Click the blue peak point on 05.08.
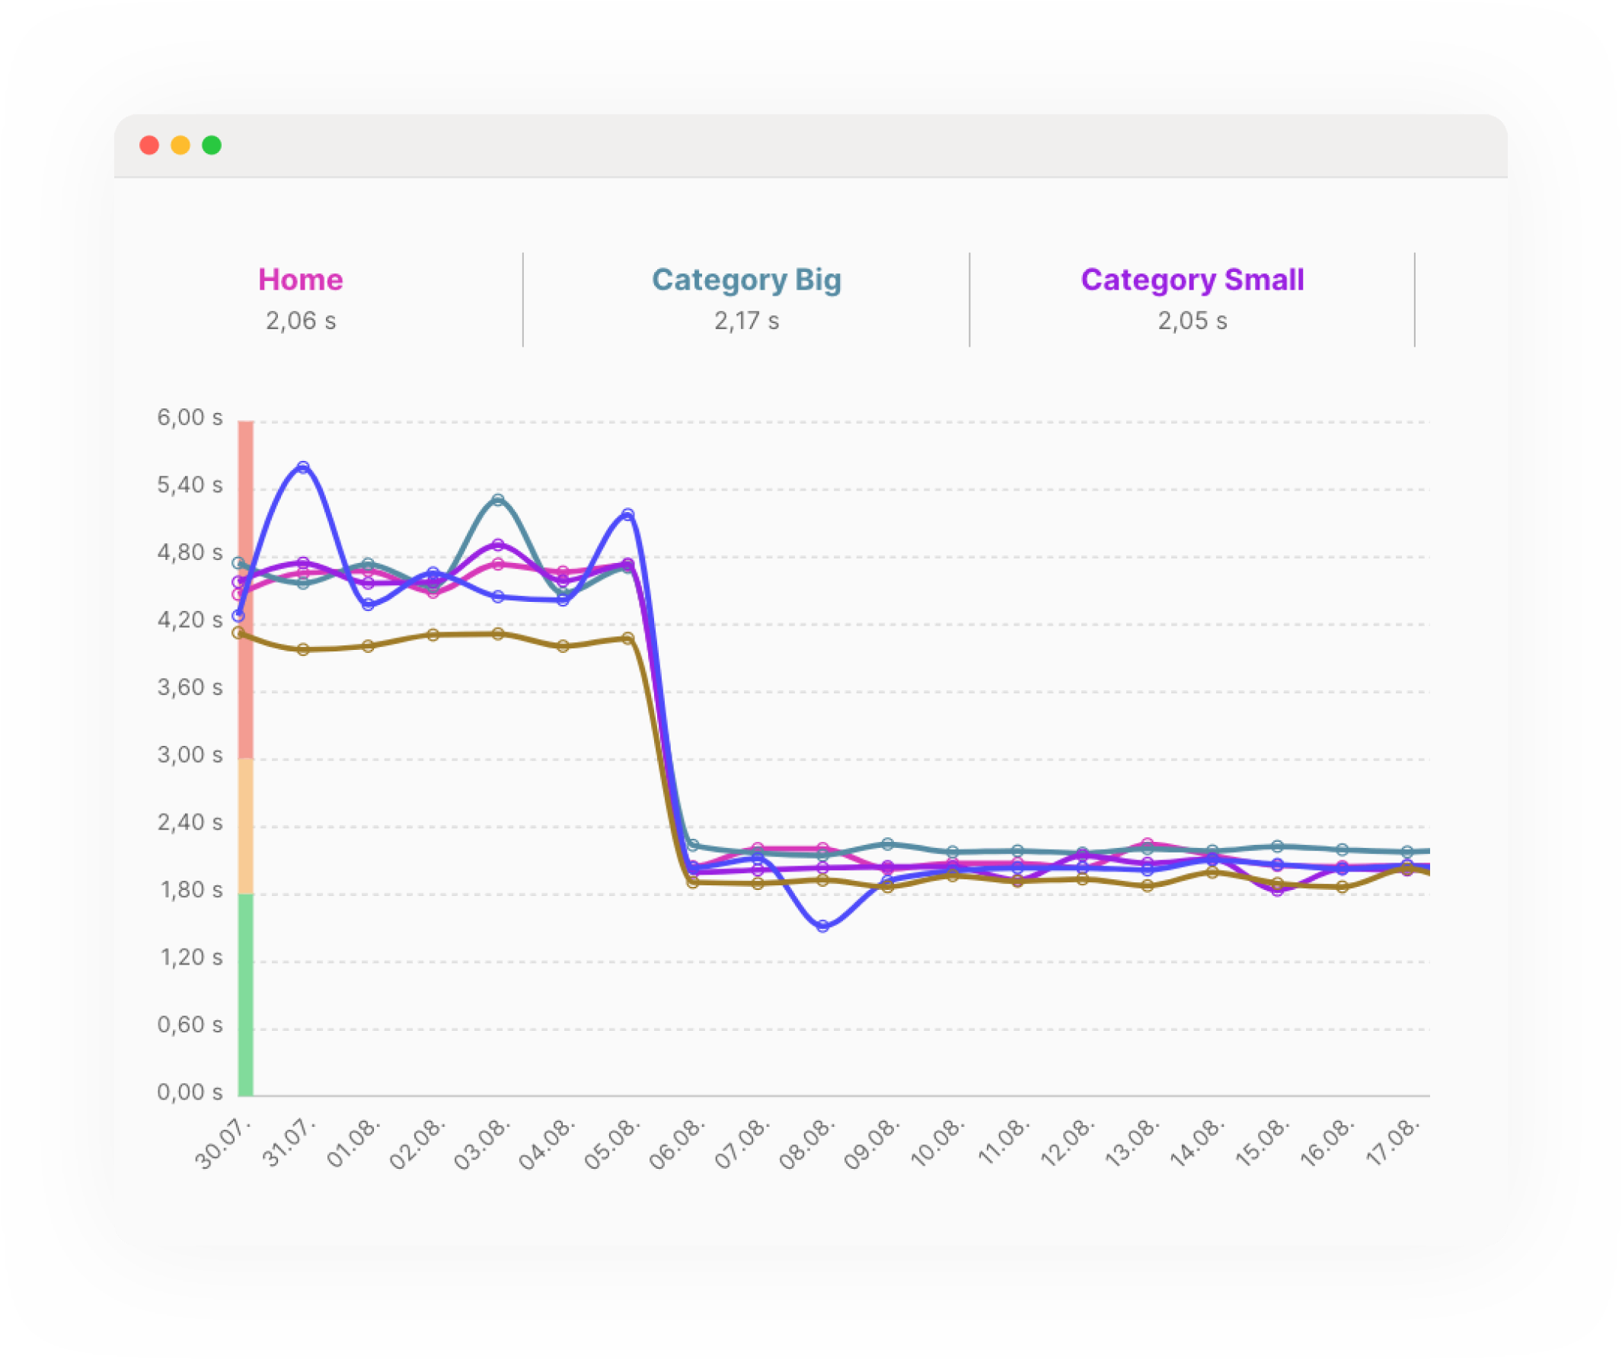The width and height of the screenshot is (1622, 1360). [x=628, y=514]
